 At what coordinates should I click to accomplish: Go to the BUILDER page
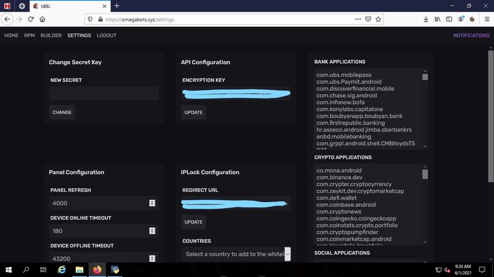coord(51,36)
